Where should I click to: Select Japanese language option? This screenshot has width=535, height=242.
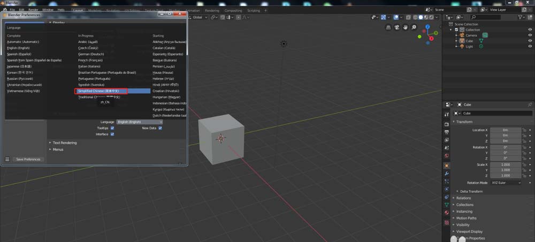coord(19,66)
